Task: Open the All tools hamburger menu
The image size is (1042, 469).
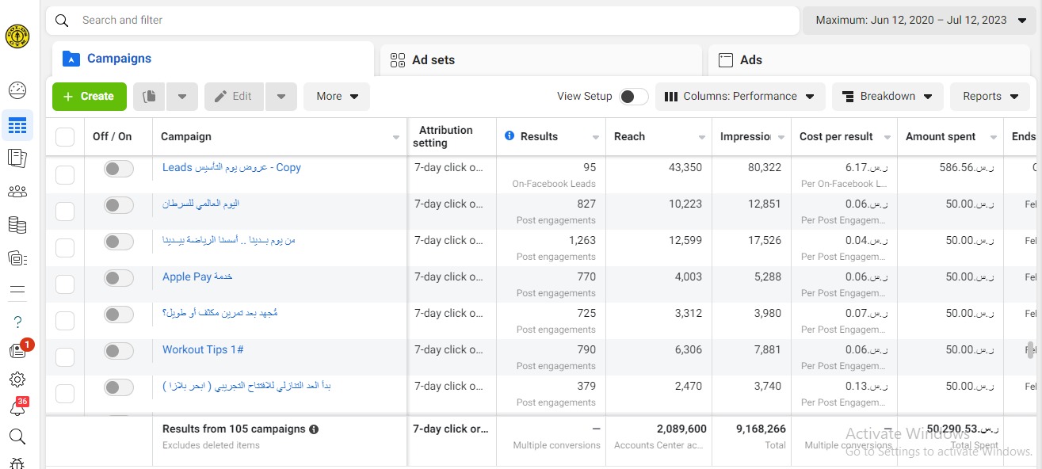Action: [x=17, y=290]
